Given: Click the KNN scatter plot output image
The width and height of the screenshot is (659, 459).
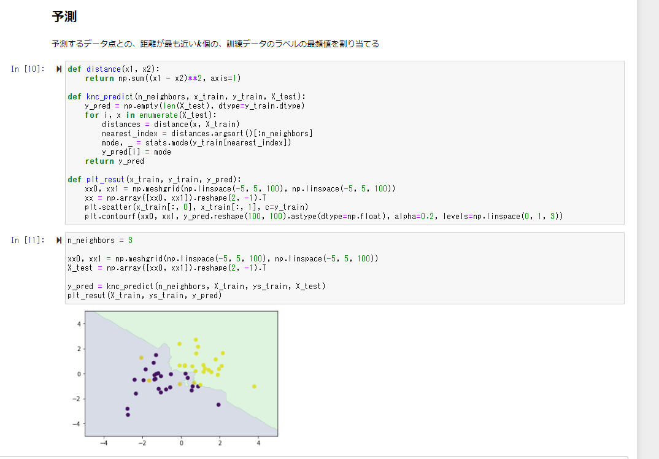Looking at the screenshot, I should [x=174, y=378].
